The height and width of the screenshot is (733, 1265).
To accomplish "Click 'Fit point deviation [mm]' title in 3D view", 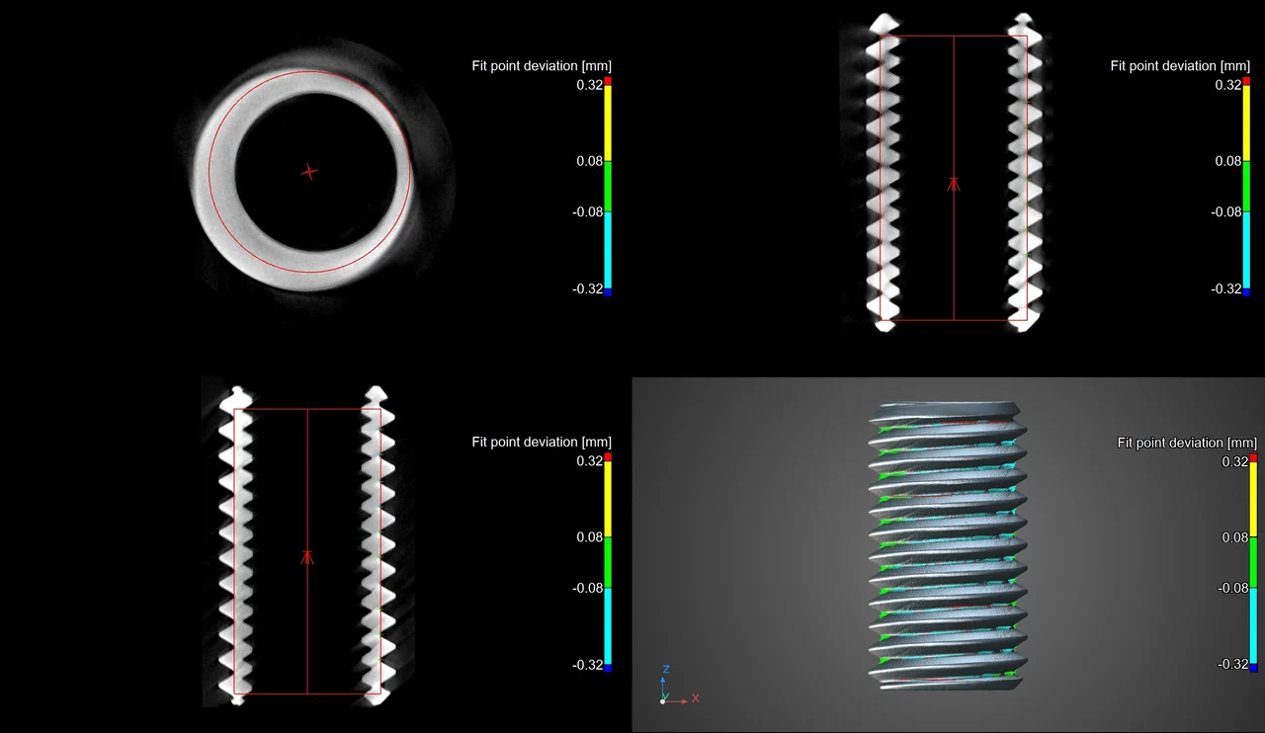I will 1187,444.
